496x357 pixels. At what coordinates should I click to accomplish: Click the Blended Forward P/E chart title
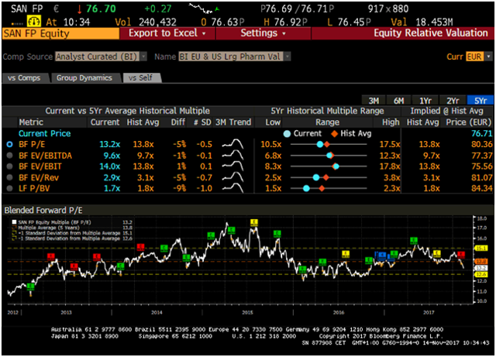(43, 211)
